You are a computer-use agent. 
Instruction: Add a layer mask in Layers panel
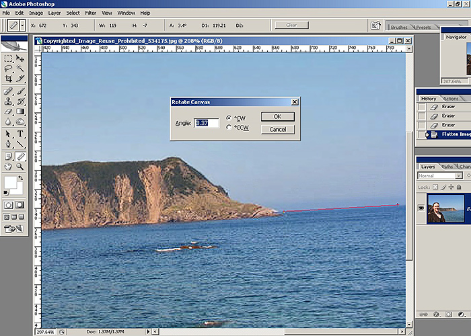click(449, 314)
